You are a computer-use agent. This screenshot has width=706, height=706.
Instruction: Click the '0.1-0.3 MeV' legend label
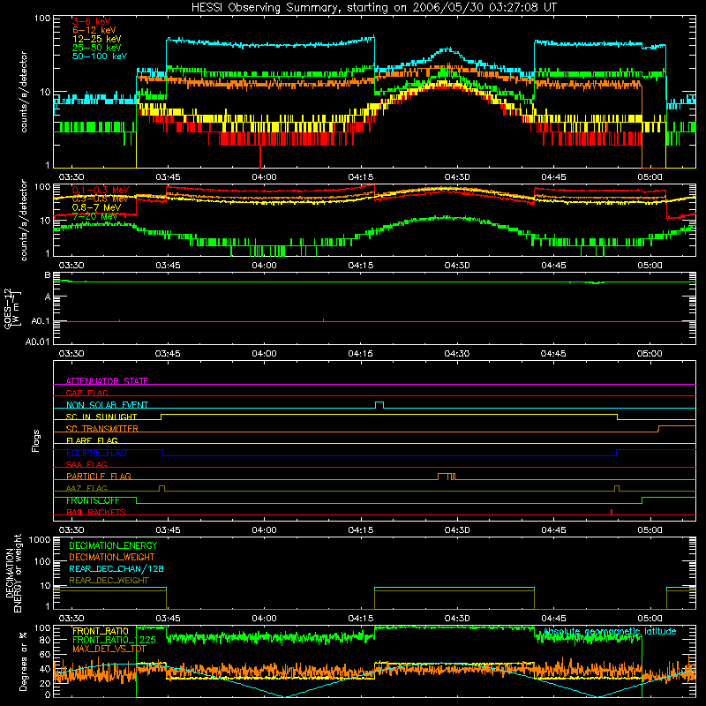(x=101, y=191)
